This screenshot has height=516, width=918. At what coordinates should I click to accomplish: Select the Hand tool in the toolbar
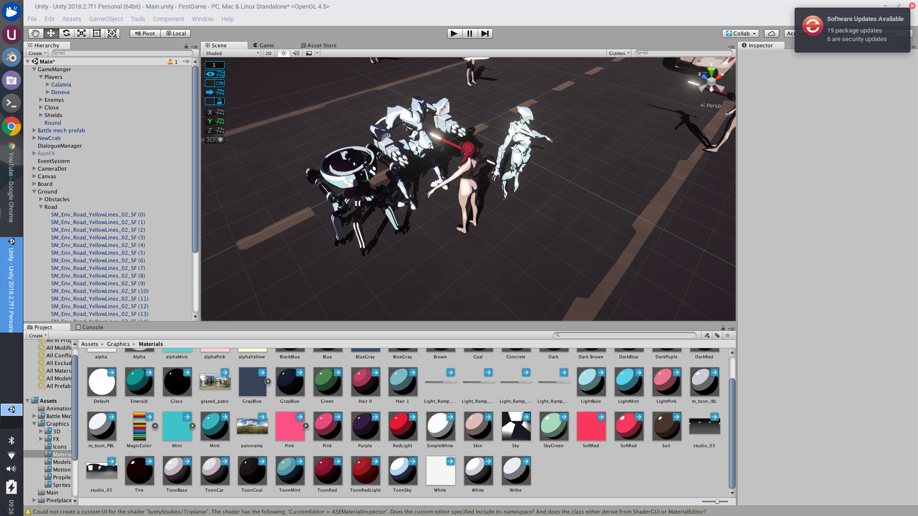(35, 33)
